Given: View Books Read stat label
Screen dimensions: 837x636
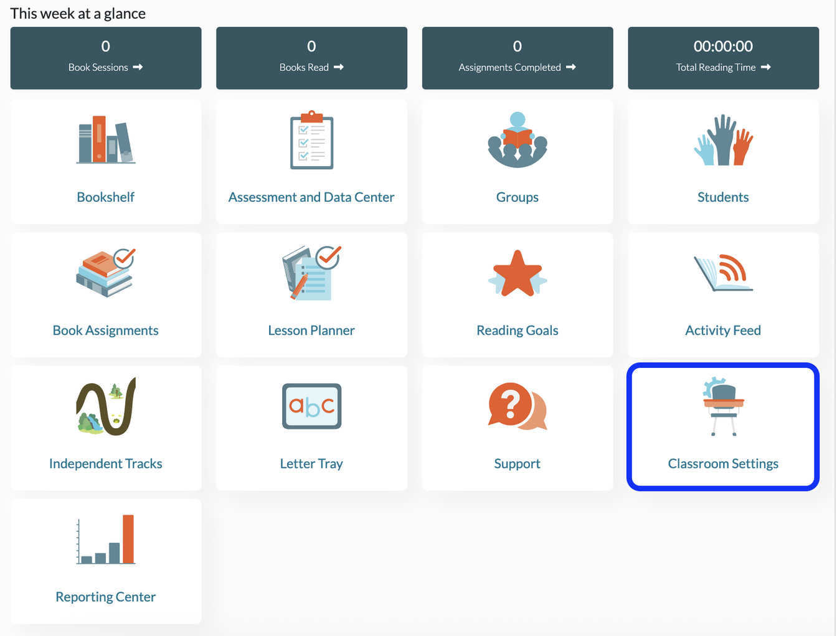Looking at the screenshot, I should pos(304,67).
